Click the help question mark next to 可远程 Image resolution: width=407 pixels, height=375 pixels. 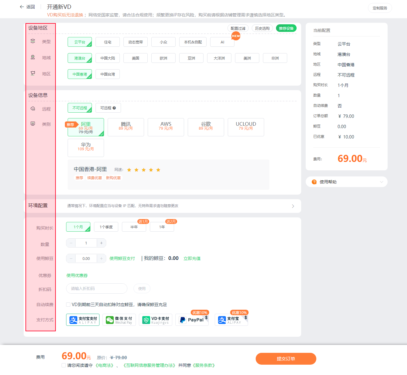(x=114, y=108)
